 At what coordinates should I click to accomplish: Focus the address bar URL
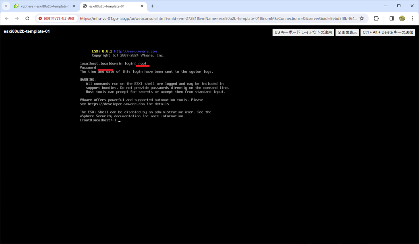point(219,19)
